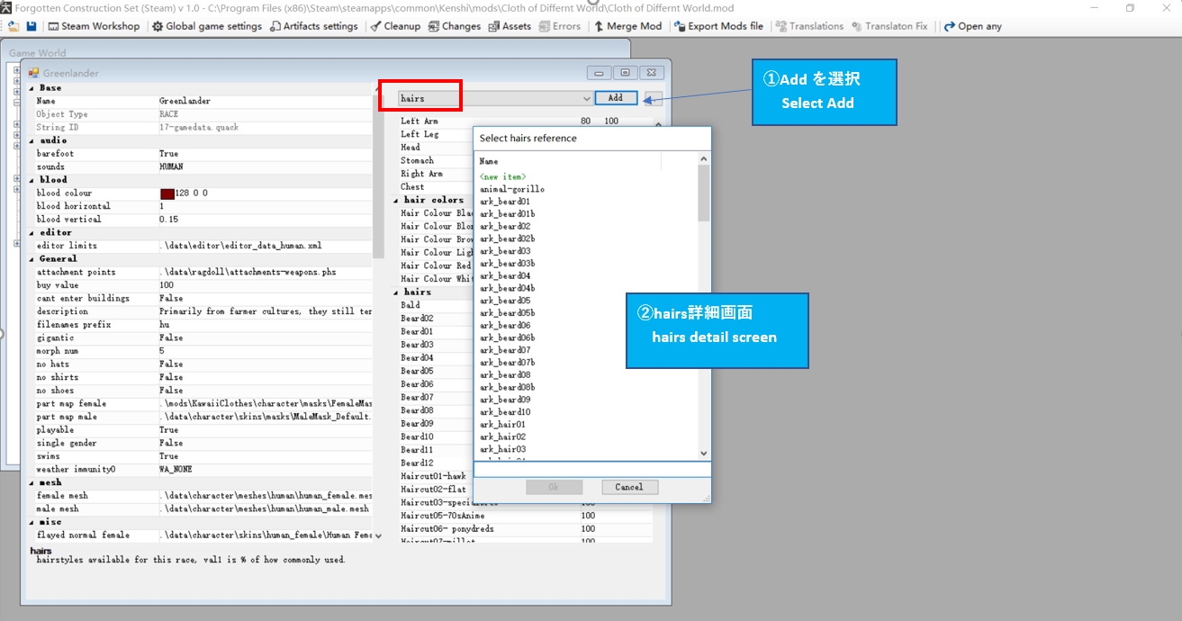Image resolution: width=1182 pixels, height=621 pixels.
Task: Open the Translations tool
Action: (809, 26)
